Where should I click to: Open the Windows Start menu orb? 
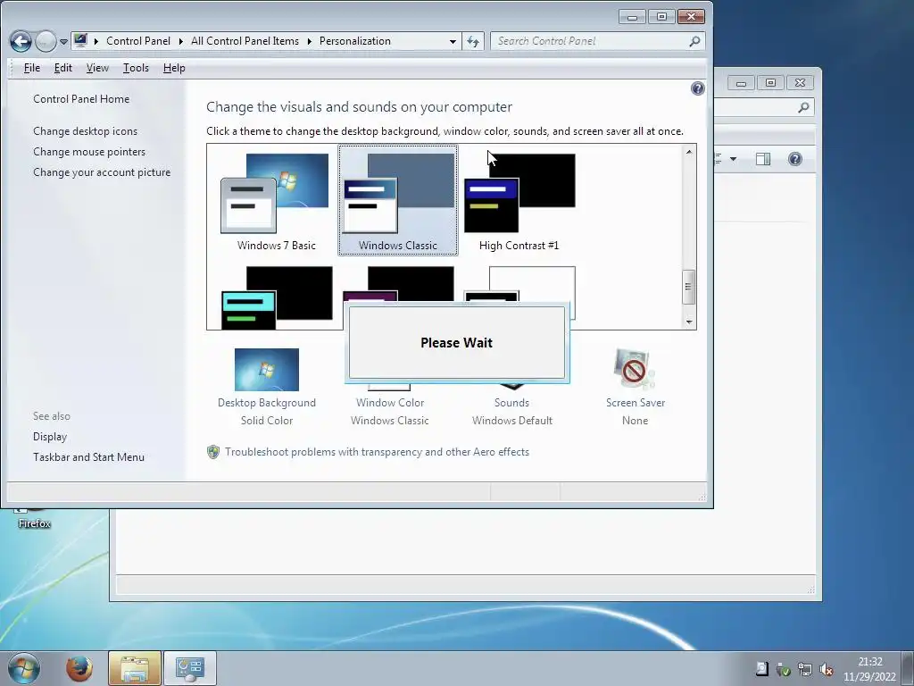(23, 668)
